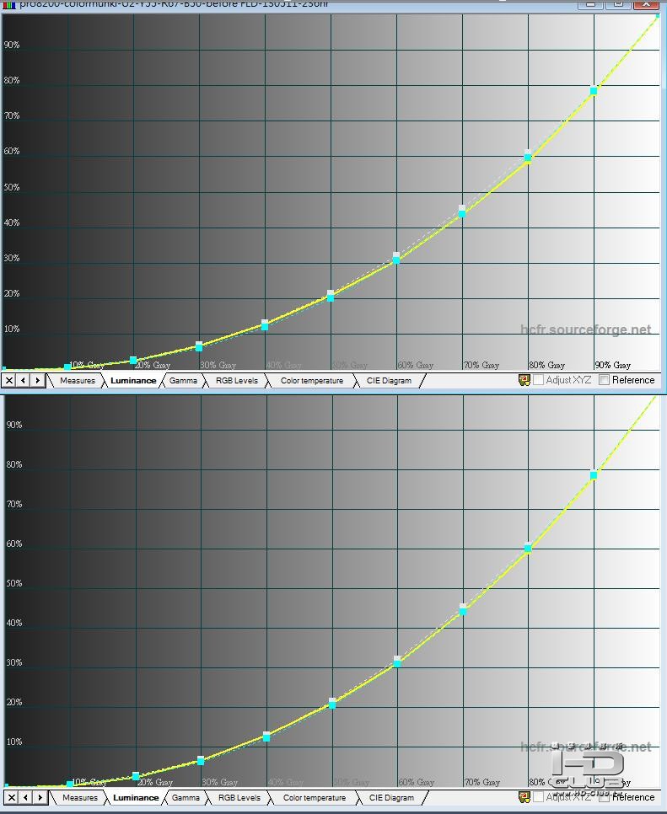The width and height of the screenshot is (667, 814).
Task: Show Color temperature tab in lower window
Action: point(315,797)
